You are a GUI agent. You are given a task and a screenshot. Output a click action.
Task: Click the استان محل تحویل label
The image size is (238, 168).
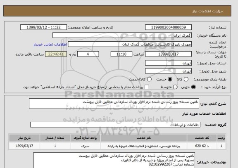212,64
